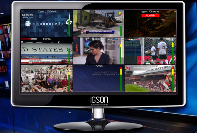Open the United States airplane video feed
This screenshot has height=133, width=197.
(x=47, y=51)
